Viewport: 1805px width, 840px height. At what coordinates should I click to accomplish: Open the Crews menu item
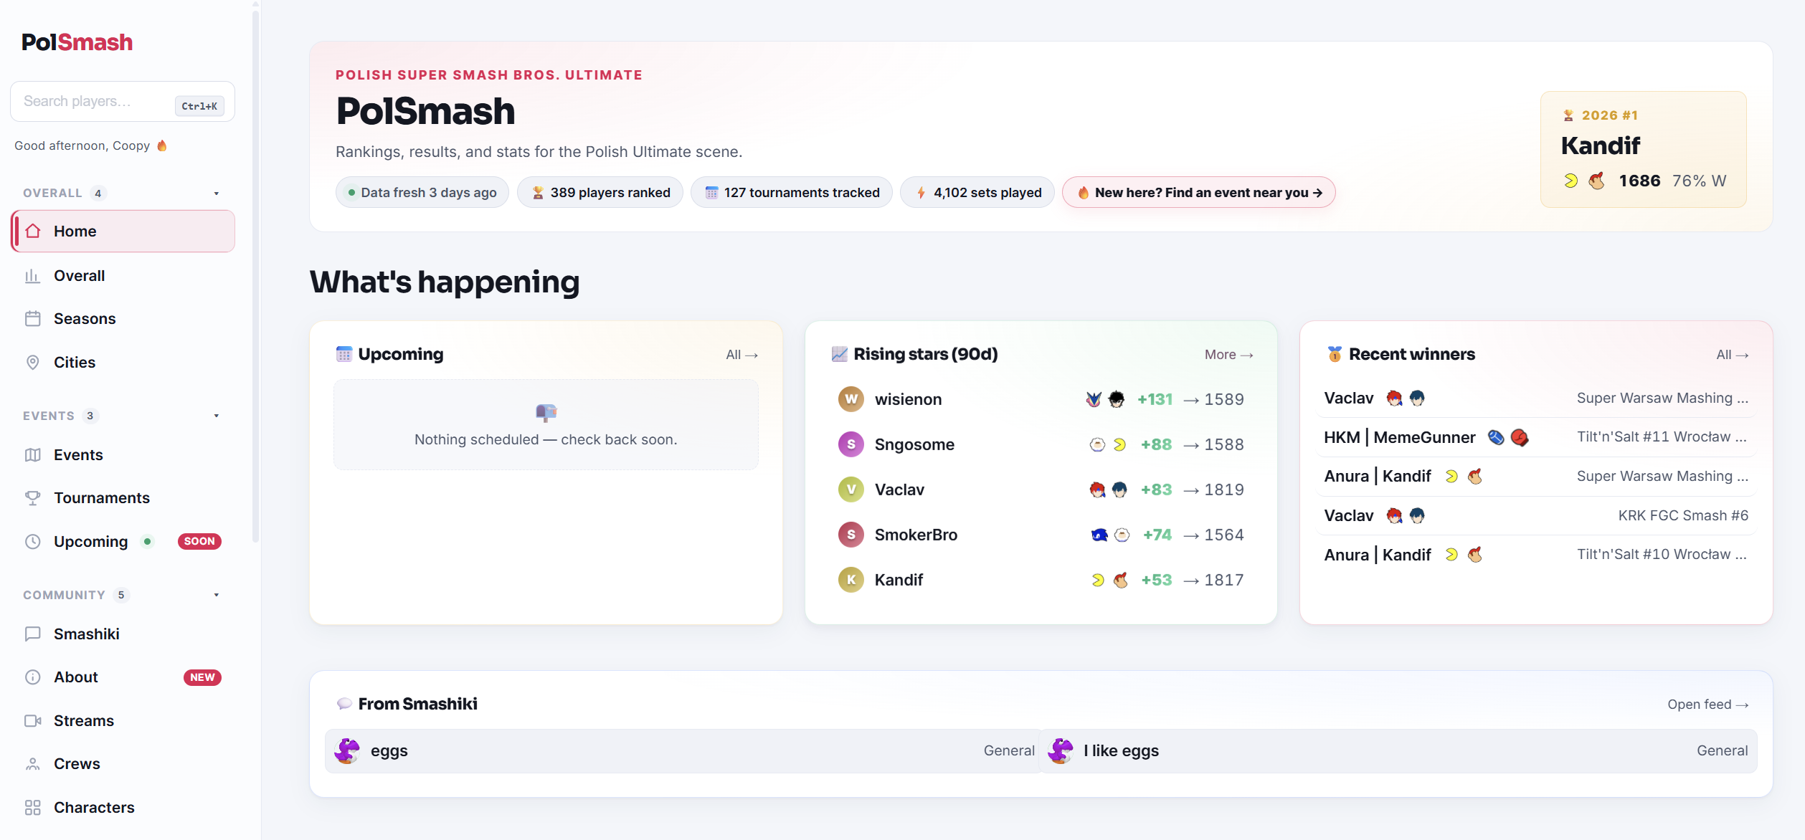point(123,764)
